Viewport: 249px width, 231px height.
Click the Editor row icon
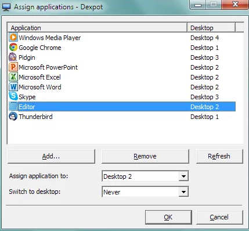pyautogui.click(x=13, y=107)
